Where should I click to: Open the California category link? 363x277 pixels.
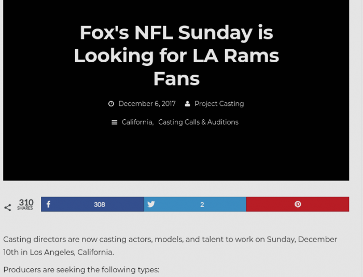click(x=137, y=122)
